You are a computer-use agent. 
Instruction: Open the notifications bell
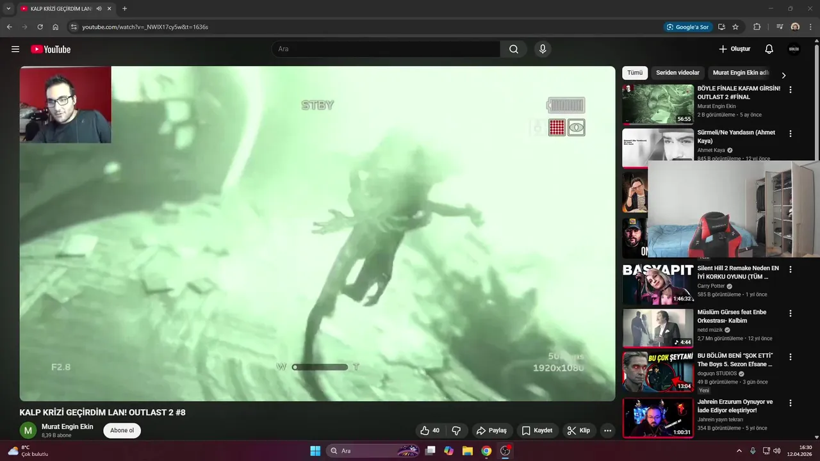[769, 49]
